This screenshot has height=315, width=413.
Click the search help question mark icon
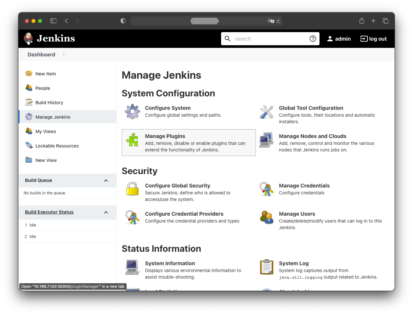[x=313, y=39]
